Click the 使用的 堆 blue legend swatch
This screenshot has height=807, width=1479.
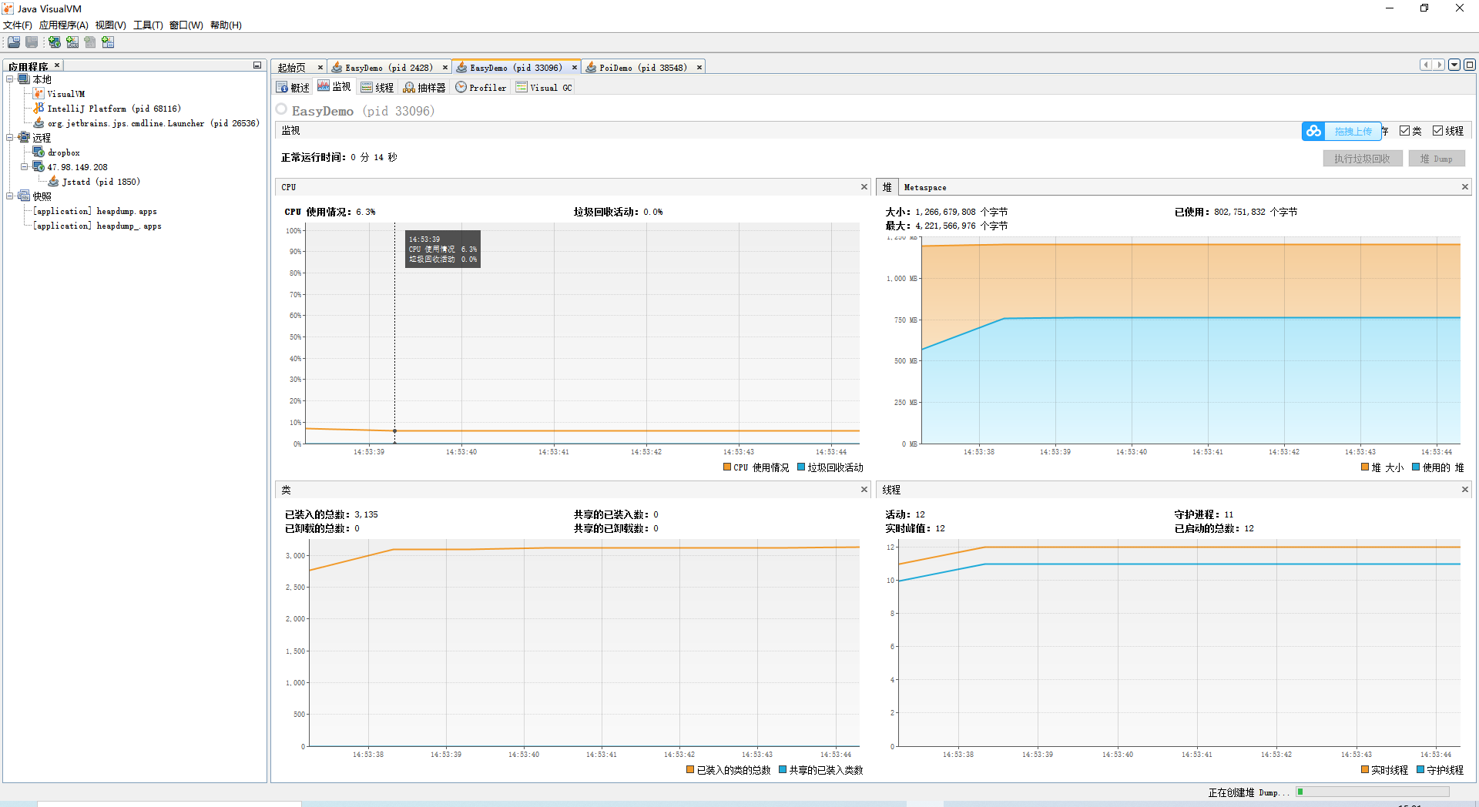coord(1416,467)
